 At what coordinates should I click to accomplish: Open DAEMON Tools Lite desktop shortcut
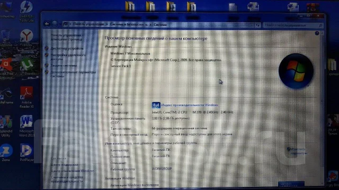26,12
